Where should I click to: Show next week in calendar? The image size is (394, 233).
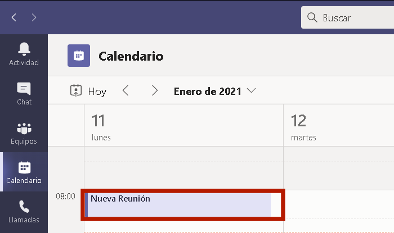point(155,90)
